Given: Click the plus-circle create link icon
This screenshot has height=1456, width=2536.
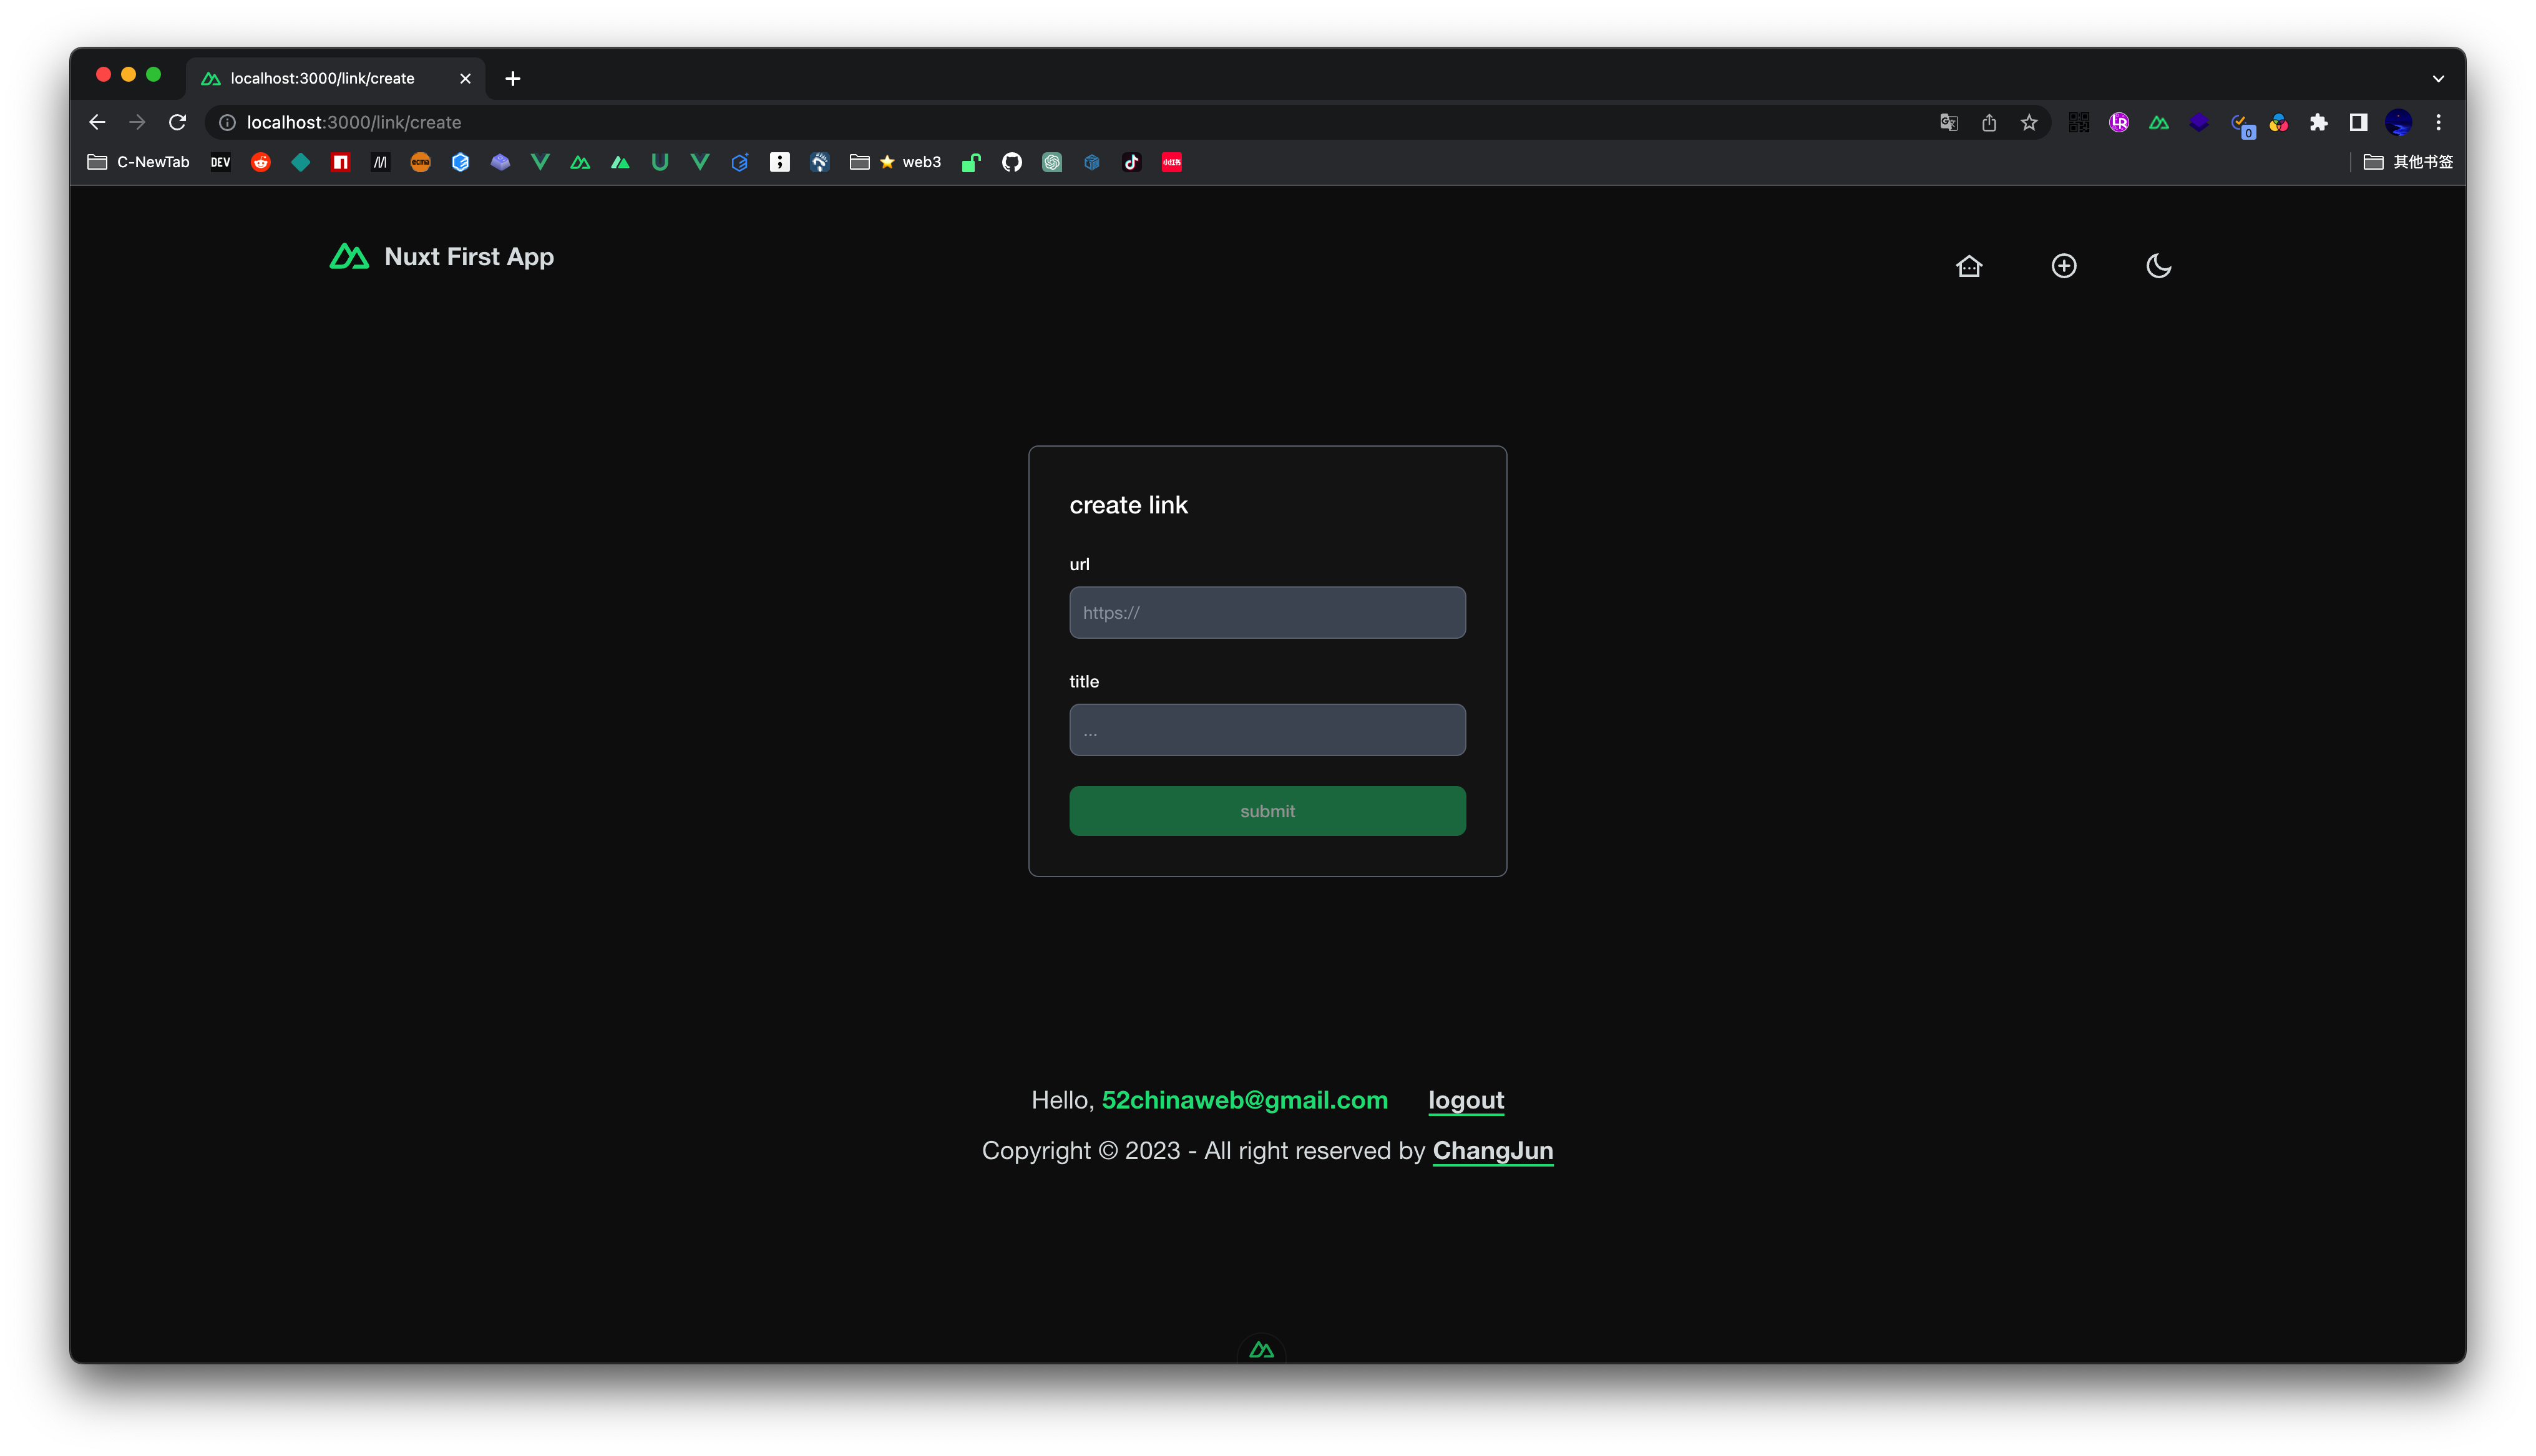Looking at the screenshot, I should coord(2063,266).
